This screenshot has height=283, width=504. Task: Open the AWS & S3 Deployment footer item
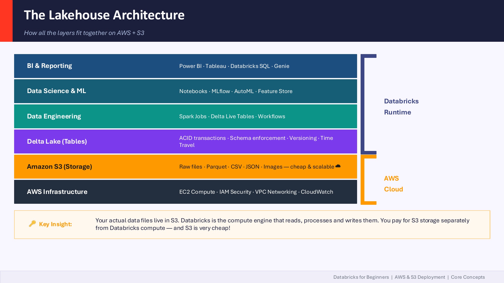coord(420,277)
